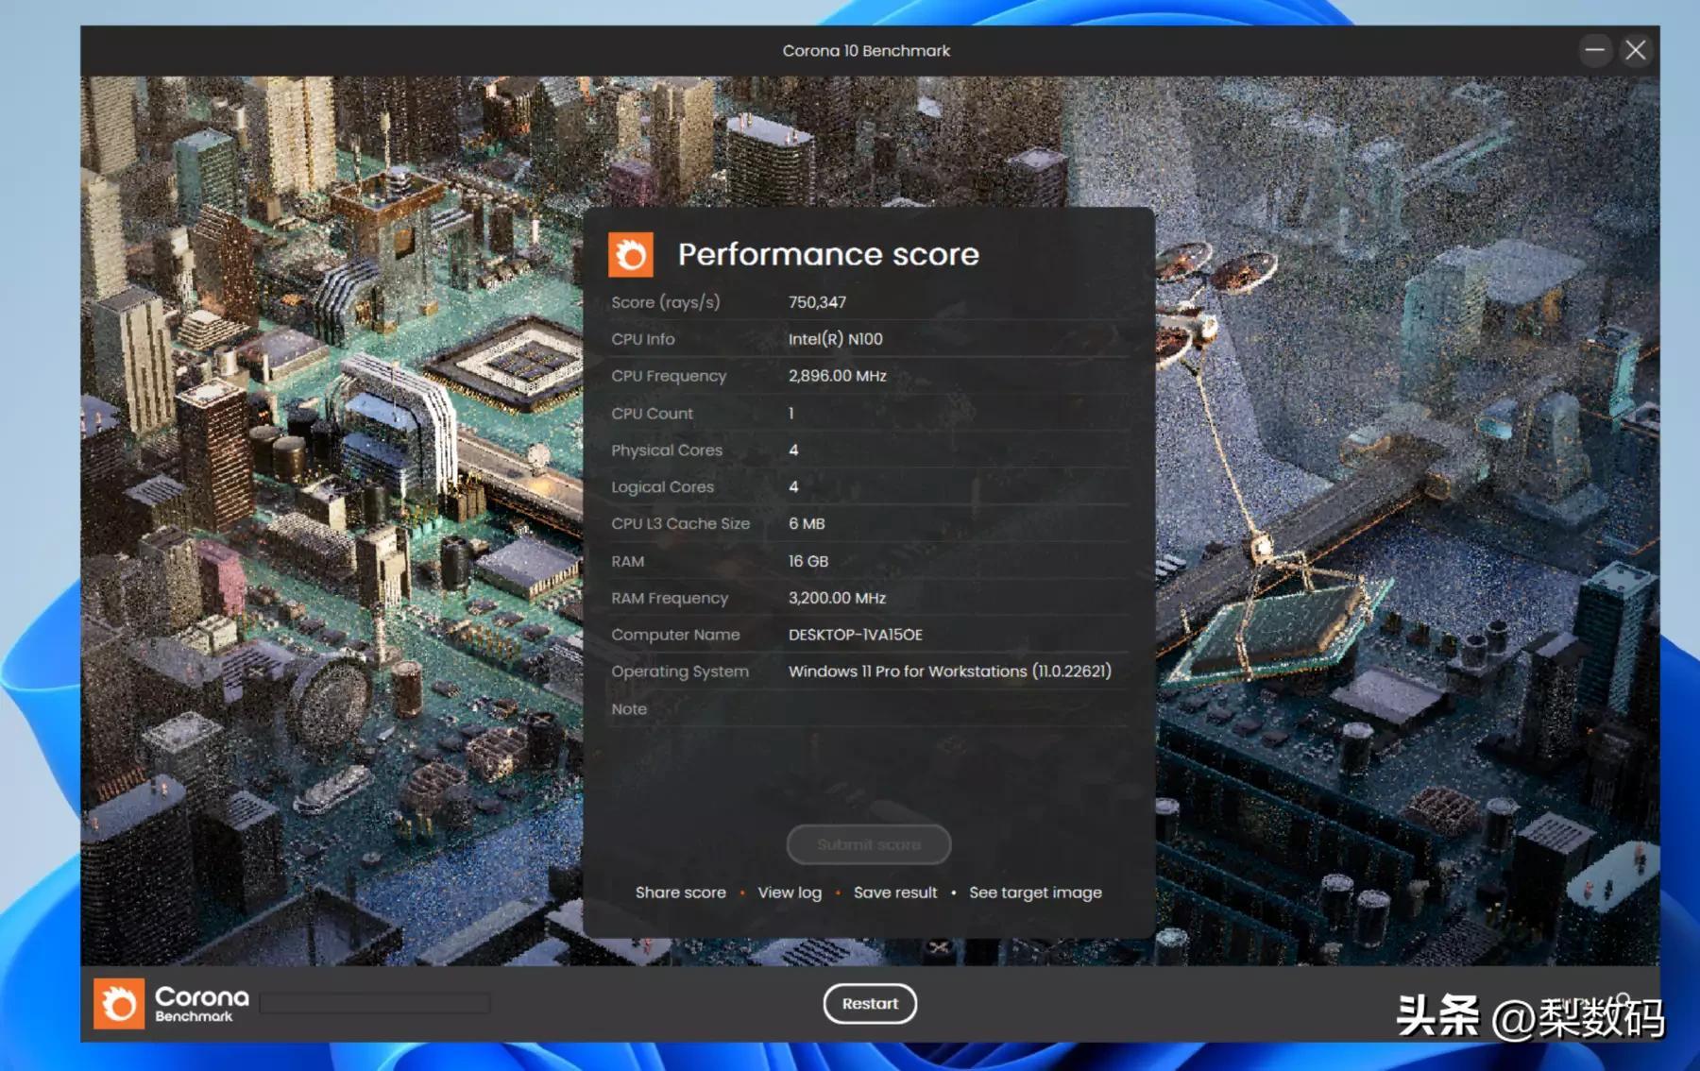Click the Performance score heading
This screenshot has height=1071, width=1700.
828,254
